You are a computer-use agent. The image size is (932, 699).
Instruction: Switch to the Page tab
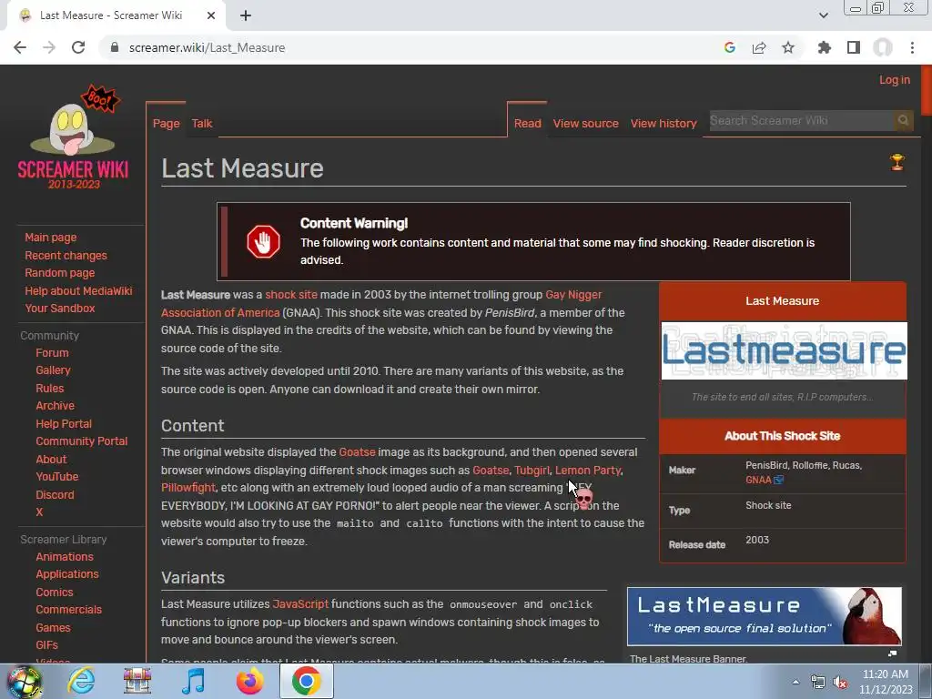pyautogui.click(x=166, y=124)
